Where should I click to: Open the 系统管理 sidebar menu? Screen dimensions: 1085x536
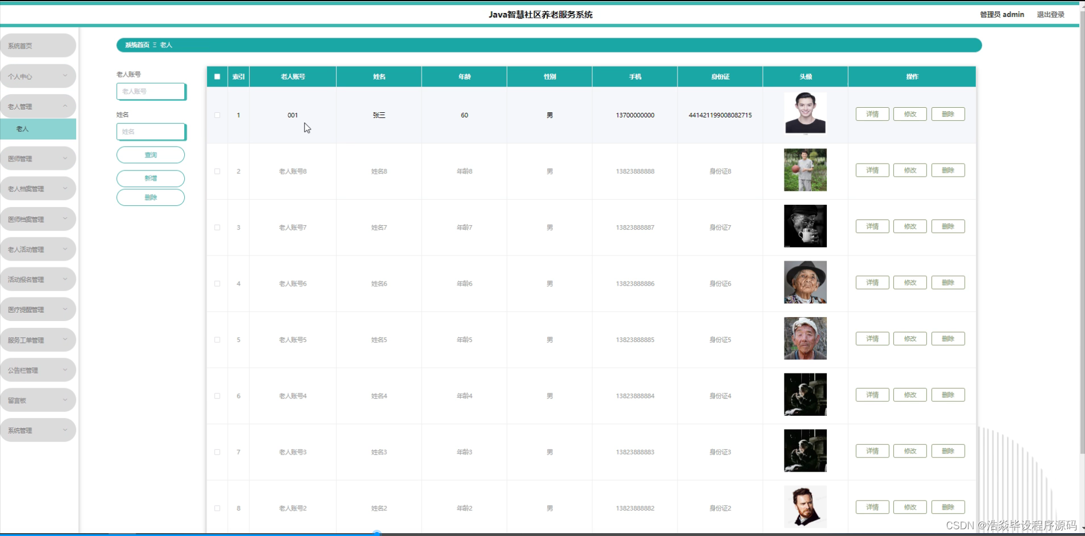tap(38, 430)
